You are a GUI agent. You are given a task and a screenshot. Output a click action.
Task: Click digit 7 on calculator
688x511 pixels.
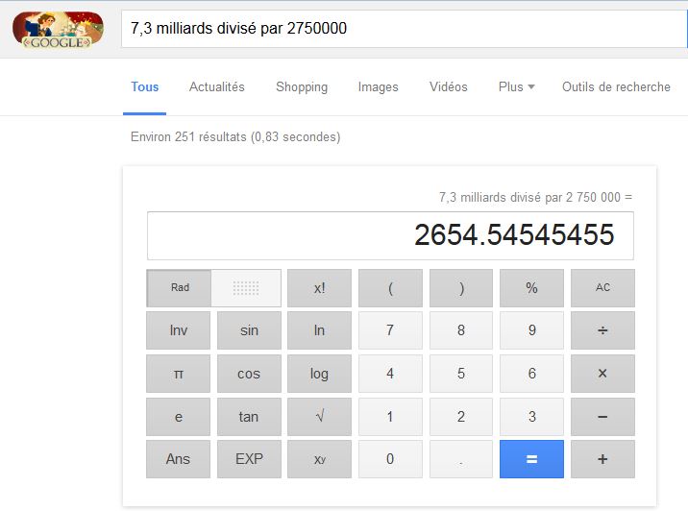pos(390,330)
